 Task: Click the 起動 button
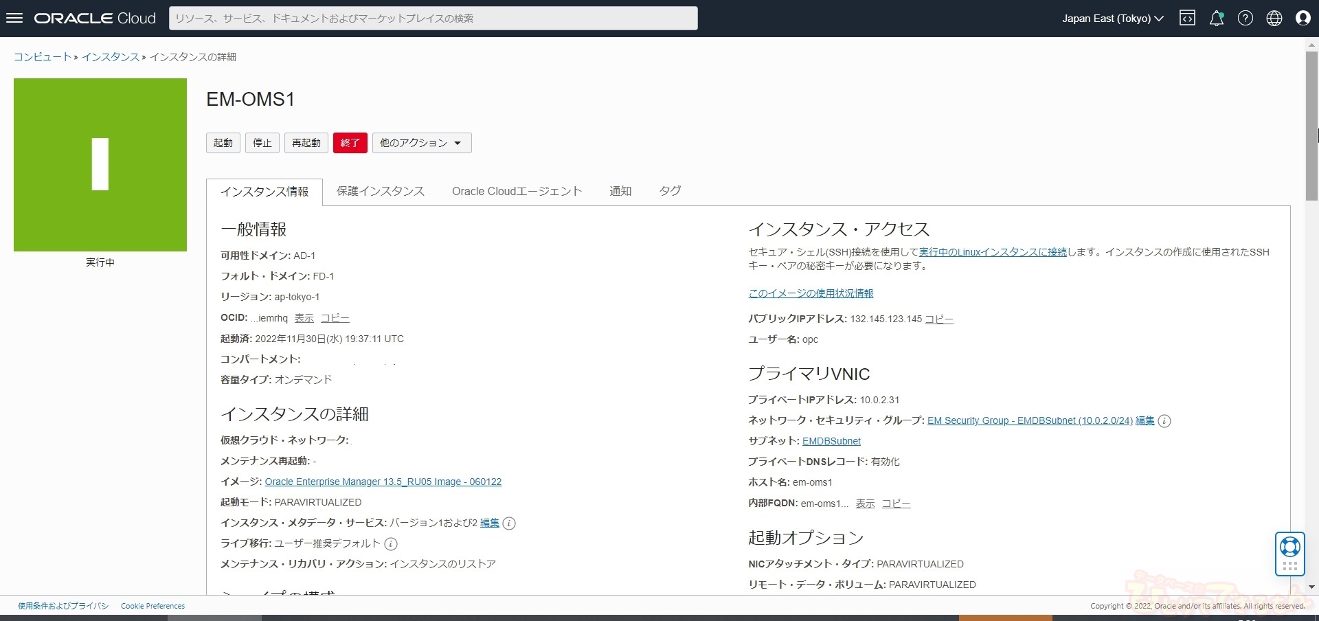point(223,143)
